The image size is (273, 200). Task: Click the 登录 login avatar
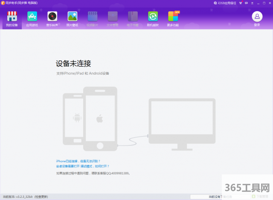[257, 18]
